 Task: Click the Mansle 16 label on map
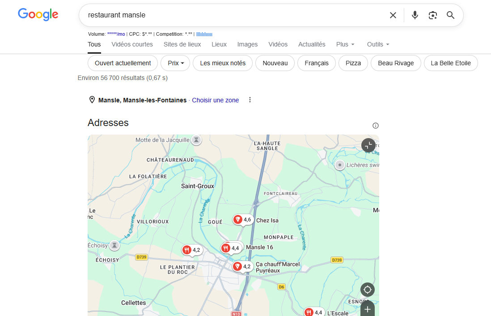tap(259, 247)
